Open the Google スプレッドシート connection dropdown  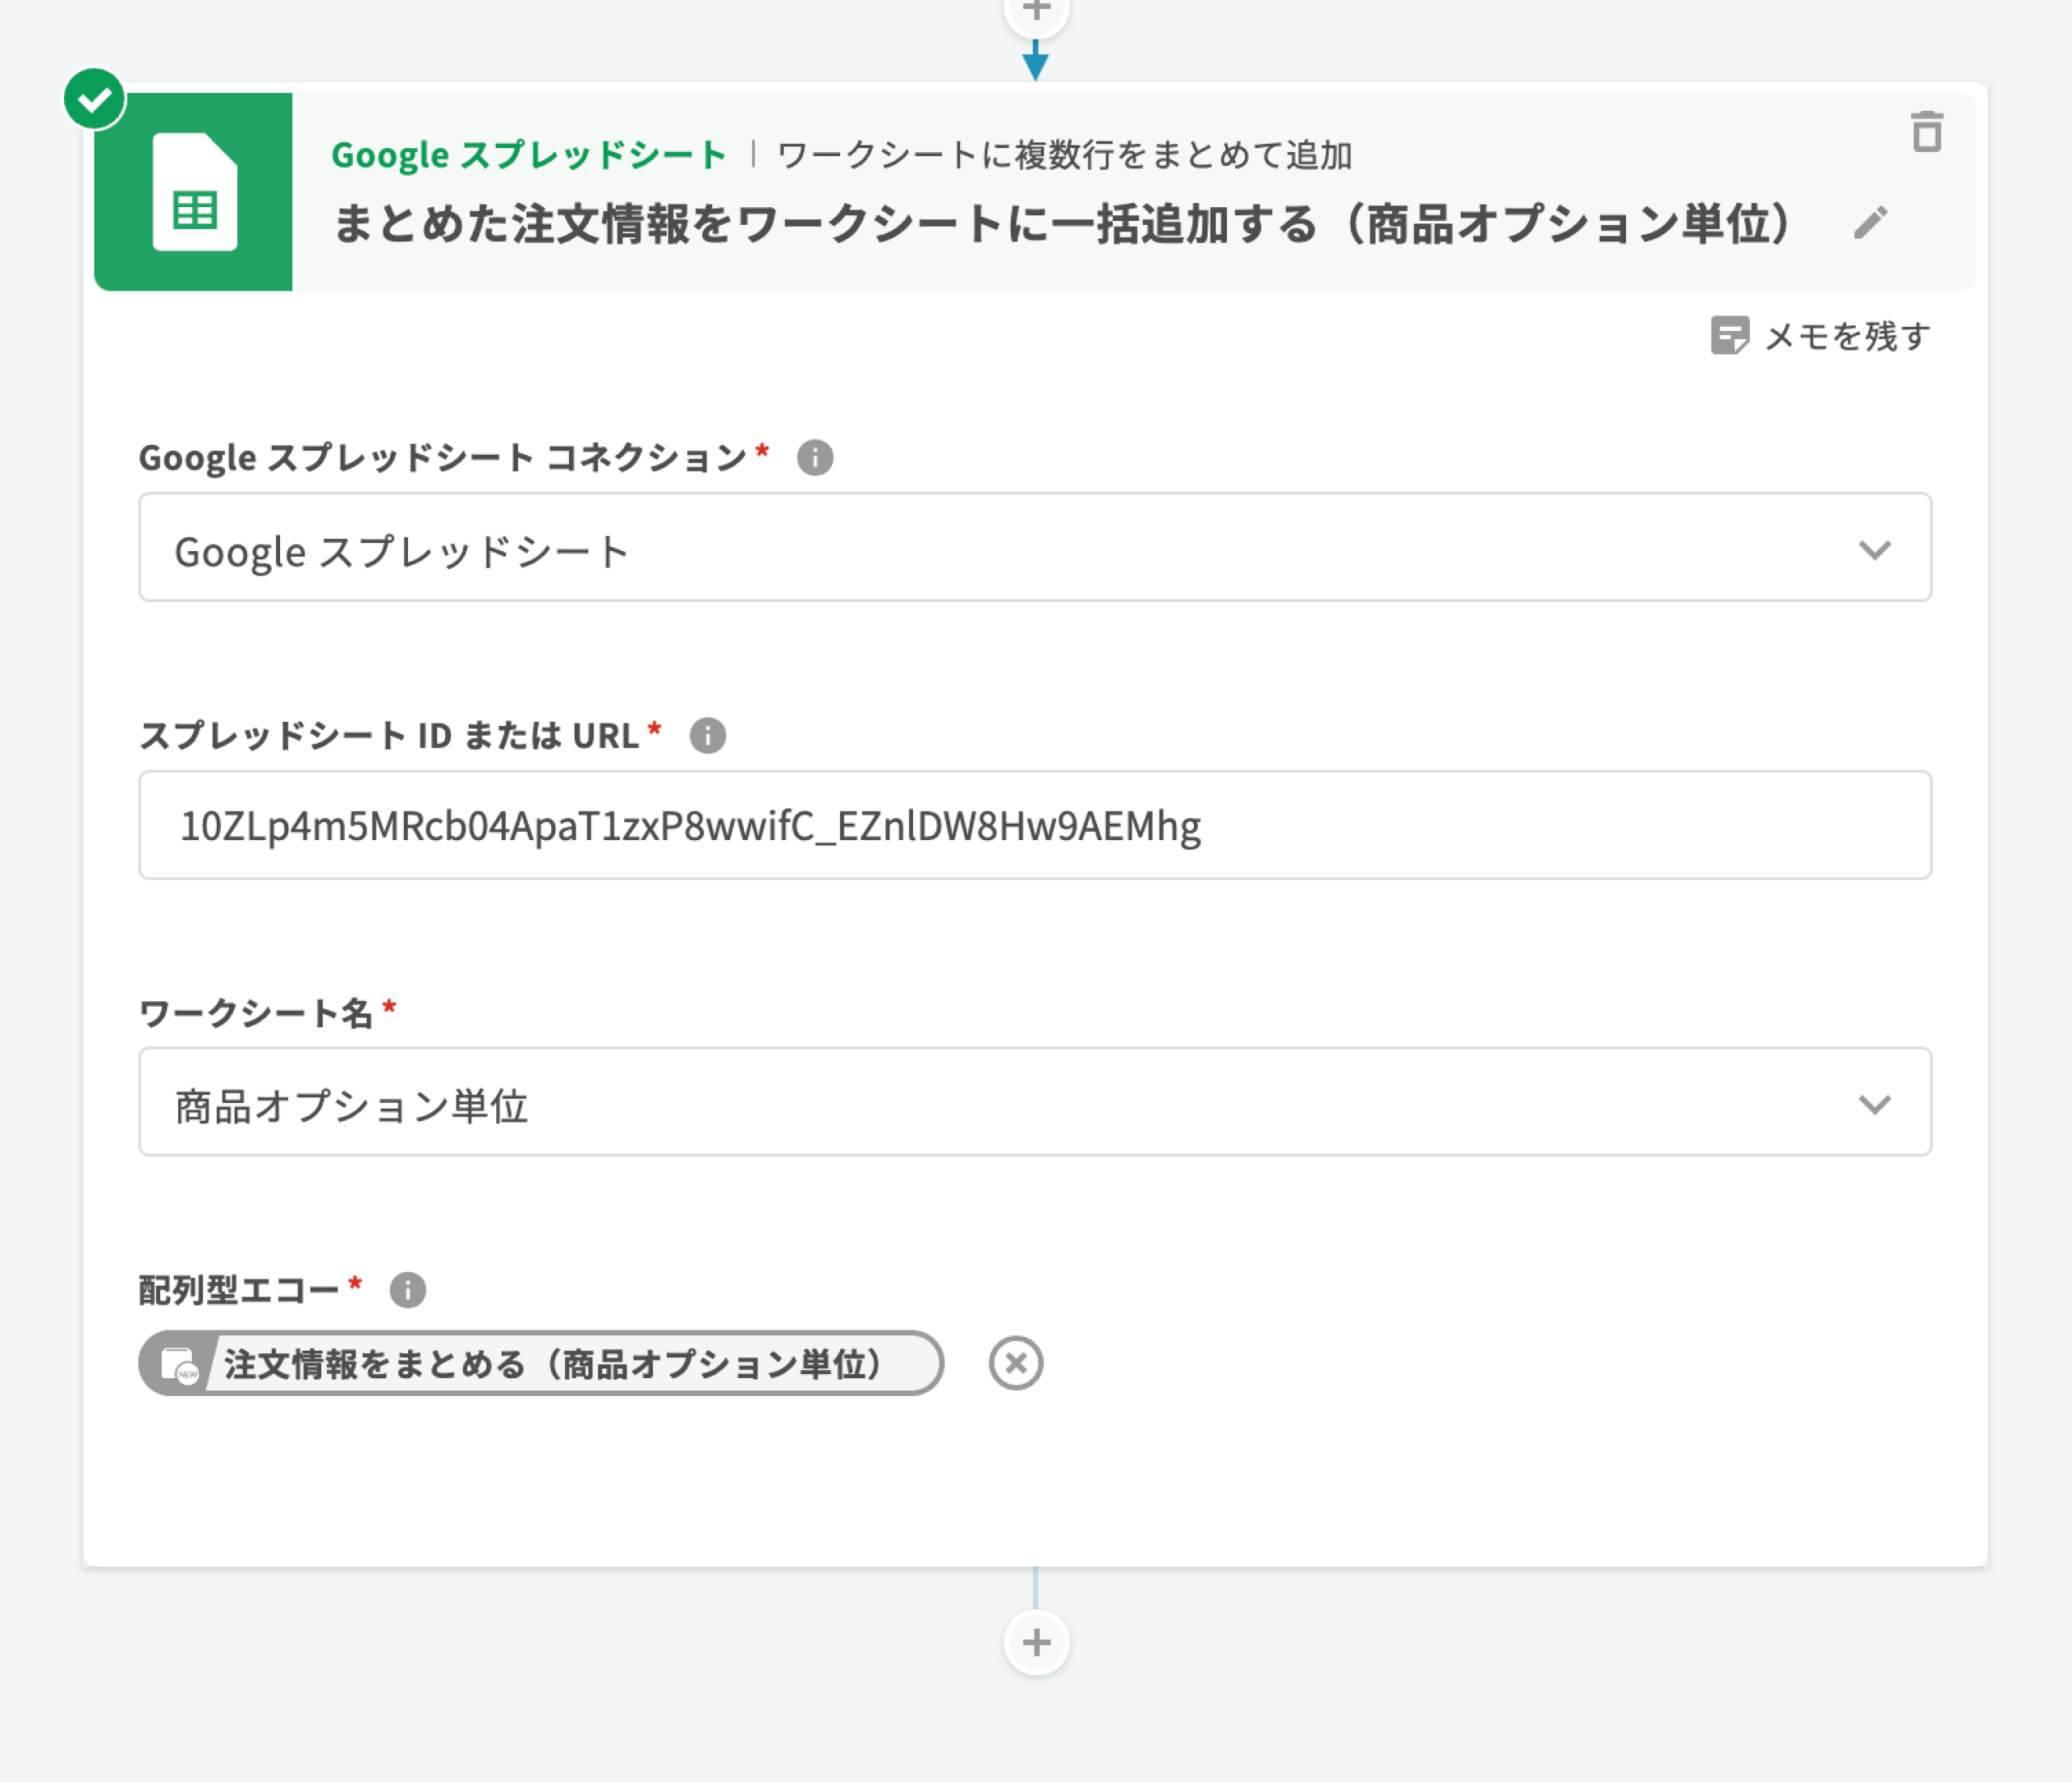(x=1000, y=547)
